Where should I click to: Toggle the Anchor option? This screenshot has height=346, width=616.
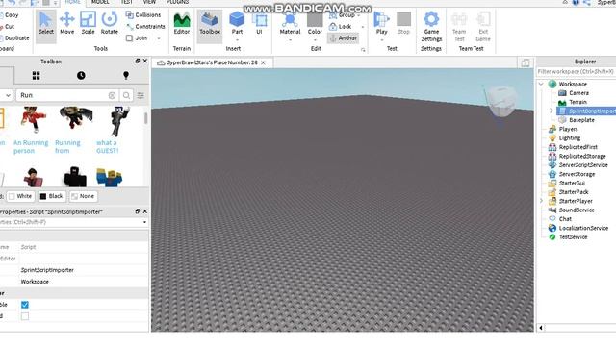pyautogui.click(x=343, y=38)
